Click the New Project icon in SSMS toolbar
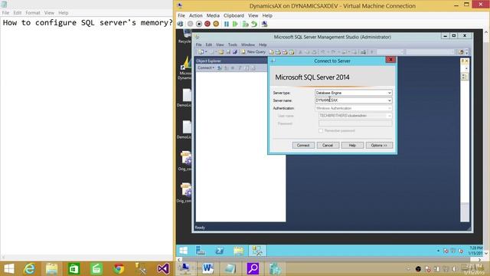Image resolution: width=490 pixels, height=276 pixels. point(201,52)
